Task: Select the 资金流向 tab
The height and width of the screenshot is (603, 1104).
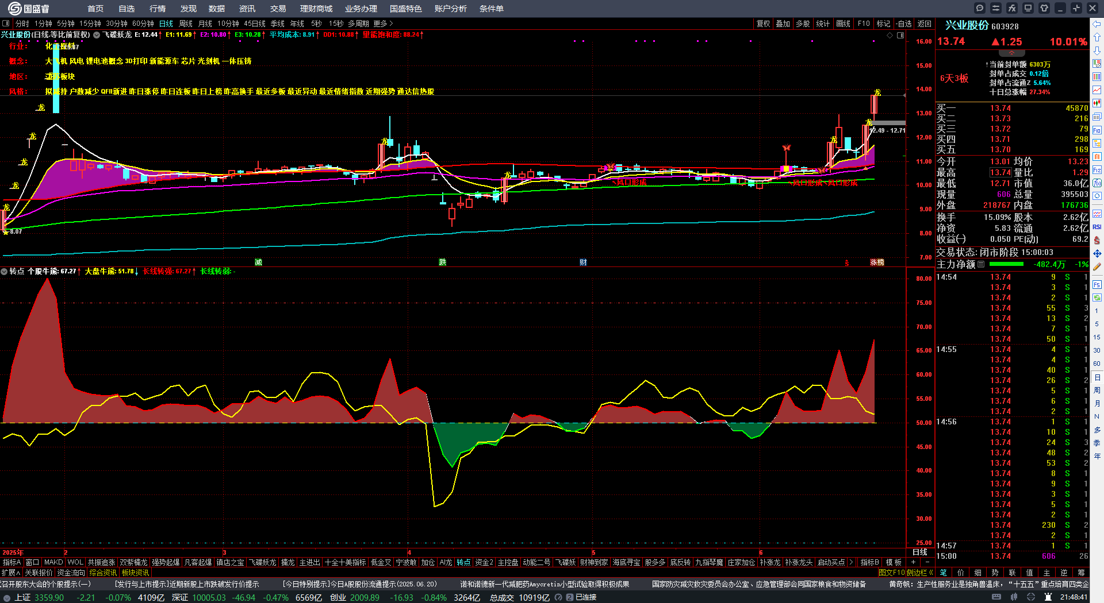Action: [71, 573]
